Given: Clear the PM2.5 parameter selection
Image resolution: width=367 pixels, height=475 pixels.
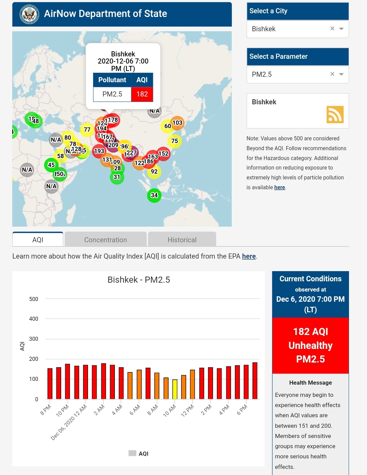Looking at the screenshot, I should pyautogui.click(x=332, y=74).
